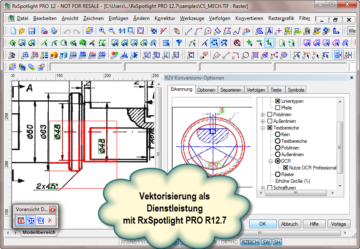360x249 pixels.
Task: Uncheck Nutze OCR Professional option
Action: pyautogui.click(x=286, y=168)
